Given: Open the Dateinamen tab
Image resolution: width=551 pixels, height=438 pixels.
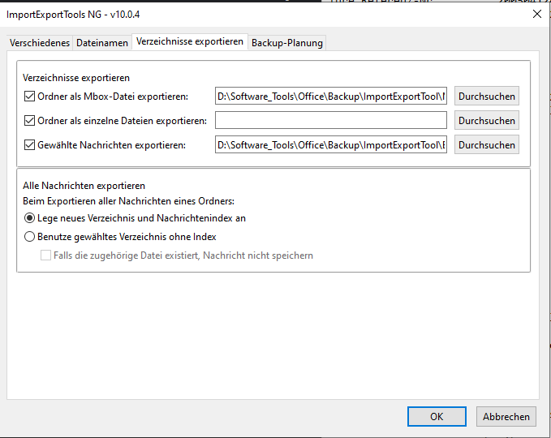Looking at the screenshot, I should [102, 43].
